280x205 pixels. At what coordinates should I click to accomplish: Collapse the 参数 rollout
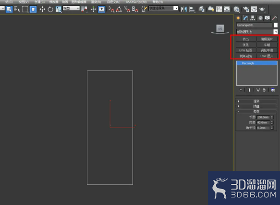256,111
